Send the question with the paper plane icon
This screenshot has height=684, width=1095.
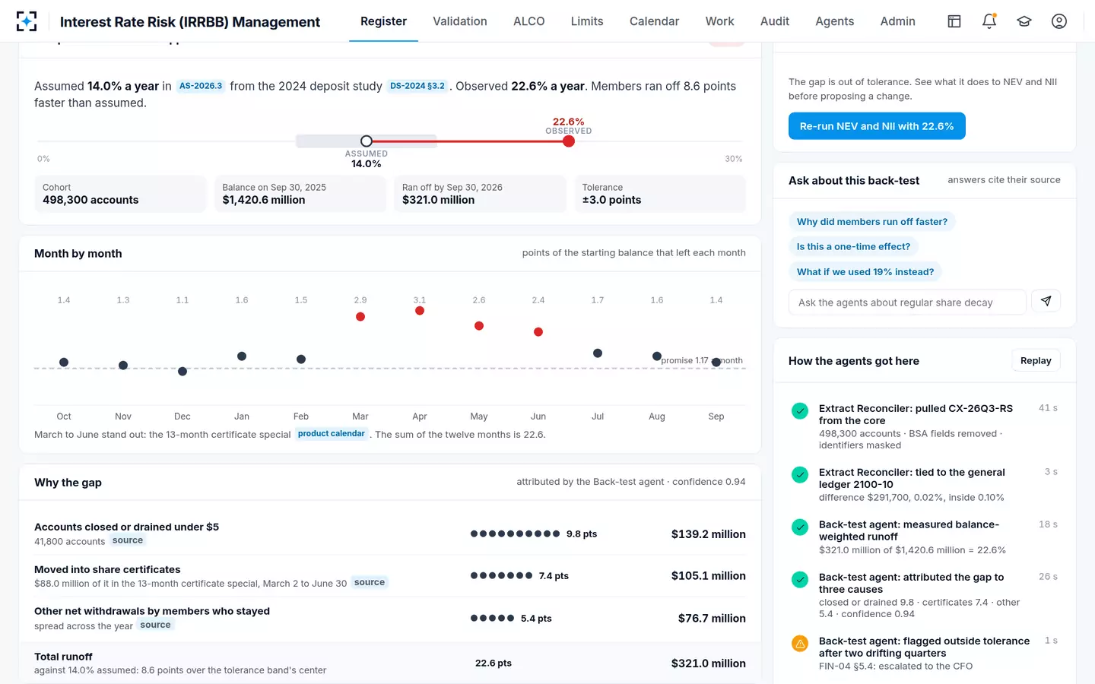(x=1046, y=302)
